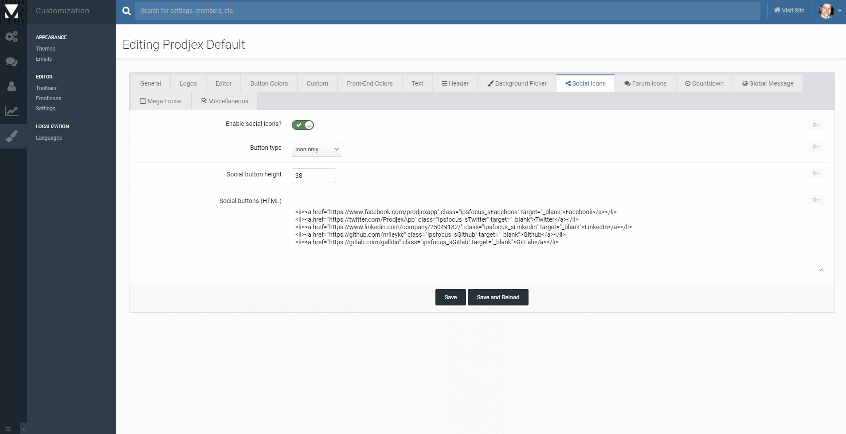This screenshot has width=846, height=434.
Task: Click the Save and Reload button
Action: (497, 297)
